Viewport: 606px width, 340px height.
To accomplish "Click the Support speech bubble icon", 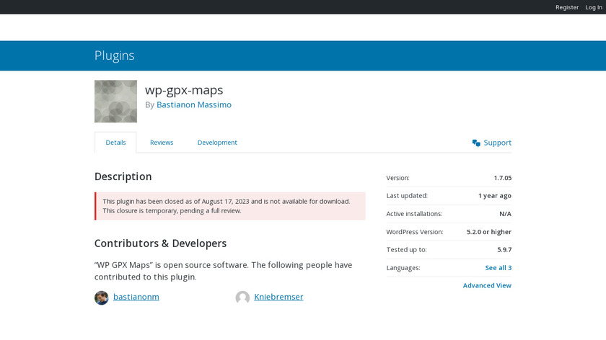I will tap(476, 143).
